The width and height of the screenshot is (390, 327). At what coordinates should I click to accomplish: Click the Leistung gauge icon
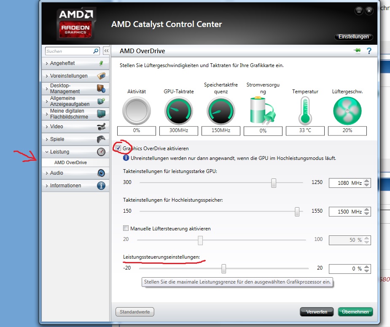101,152
